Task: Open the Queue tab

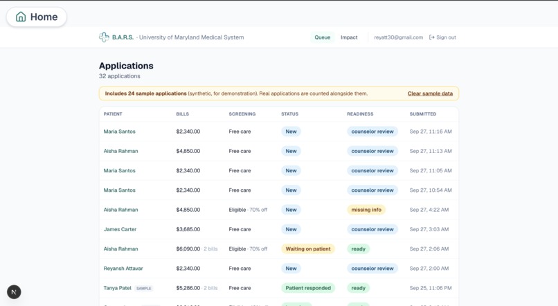Action: pyautogui.click(x=323, y=37)
